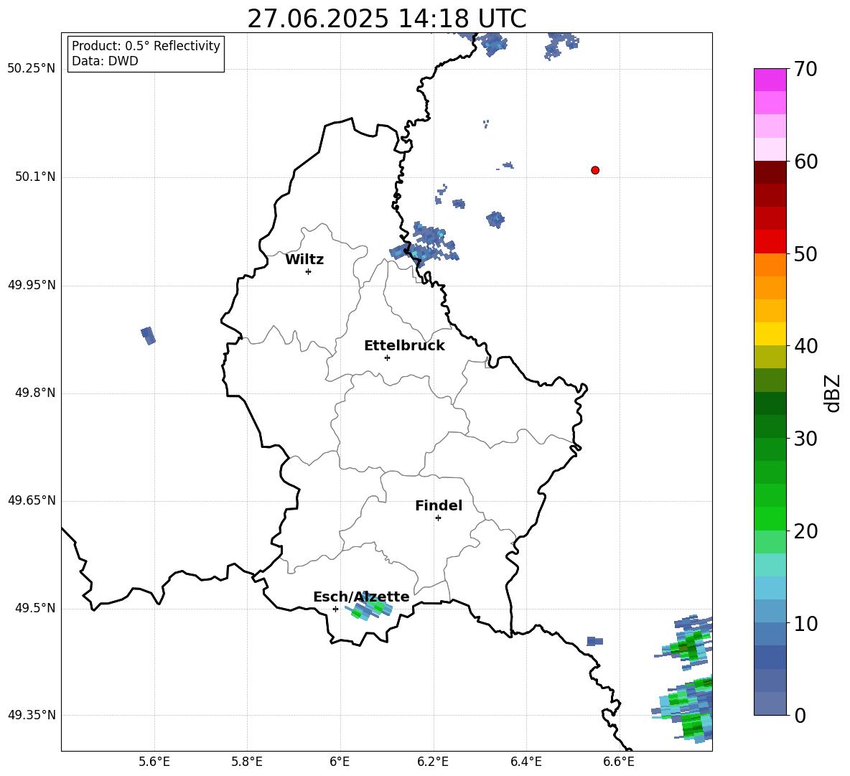Click the colorbar 40 tick label
Screen dimensions: 850x776
805,346
